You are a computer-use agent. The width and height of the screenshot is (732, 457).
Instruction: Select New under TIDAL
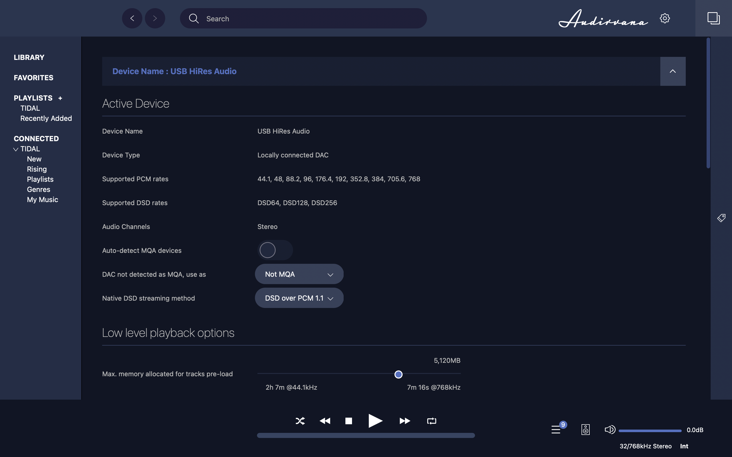(x=34, y=159)
